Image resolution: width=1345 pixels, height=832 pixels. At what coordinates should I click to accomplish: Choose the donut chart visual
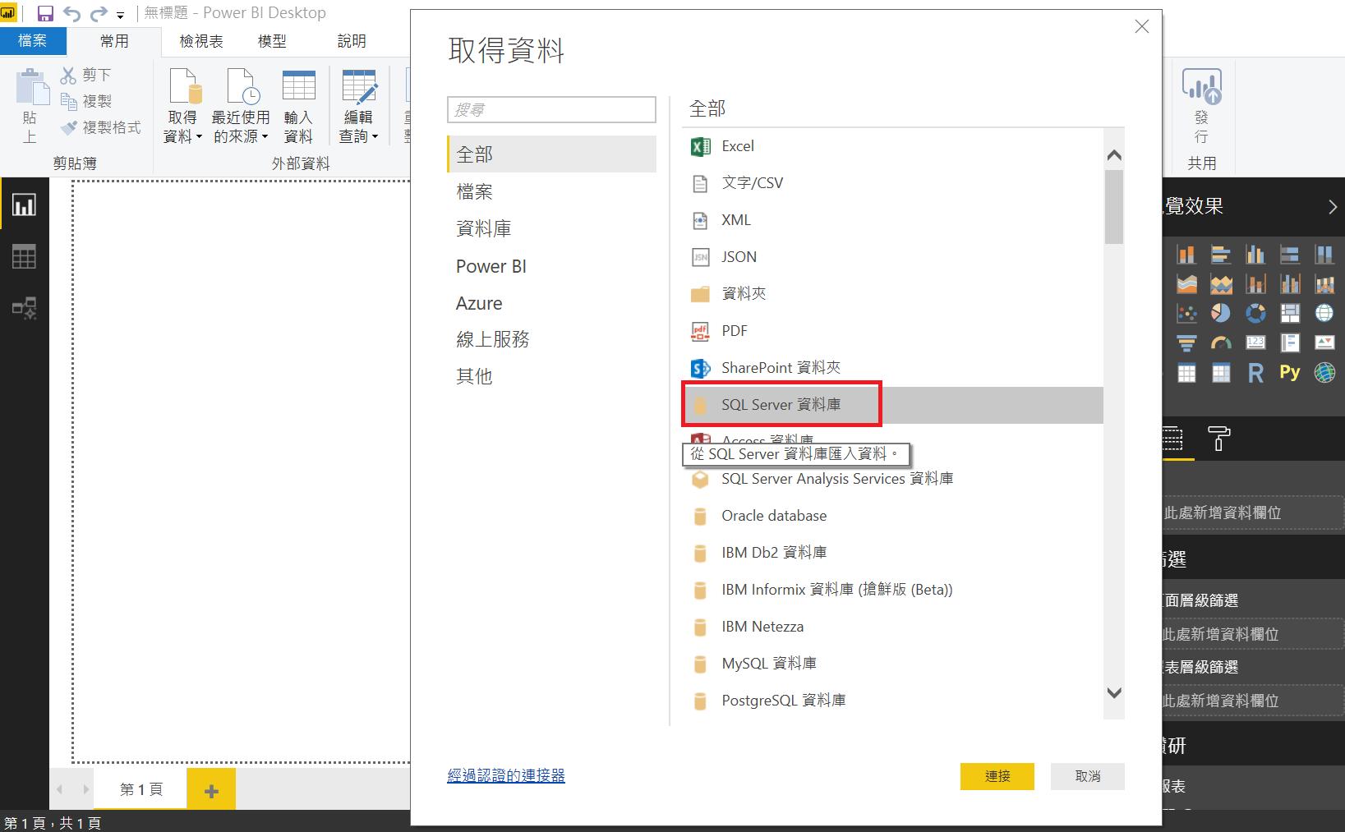1255,313
